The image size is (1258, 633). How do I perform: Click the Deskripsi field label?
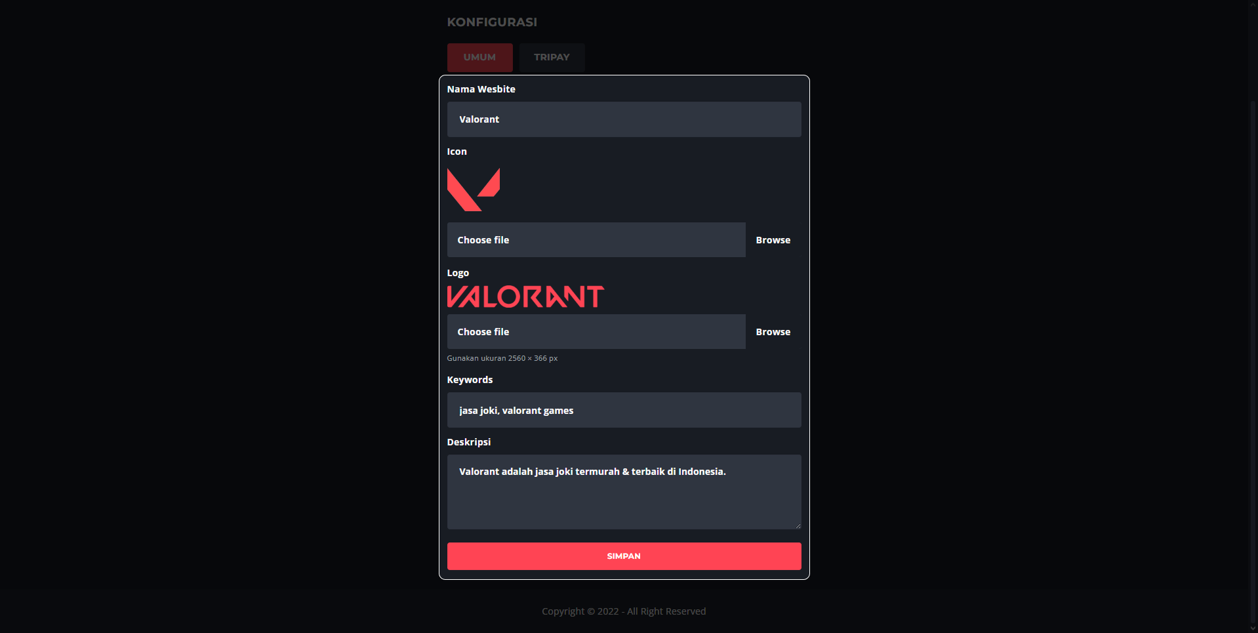pos(468,442)
